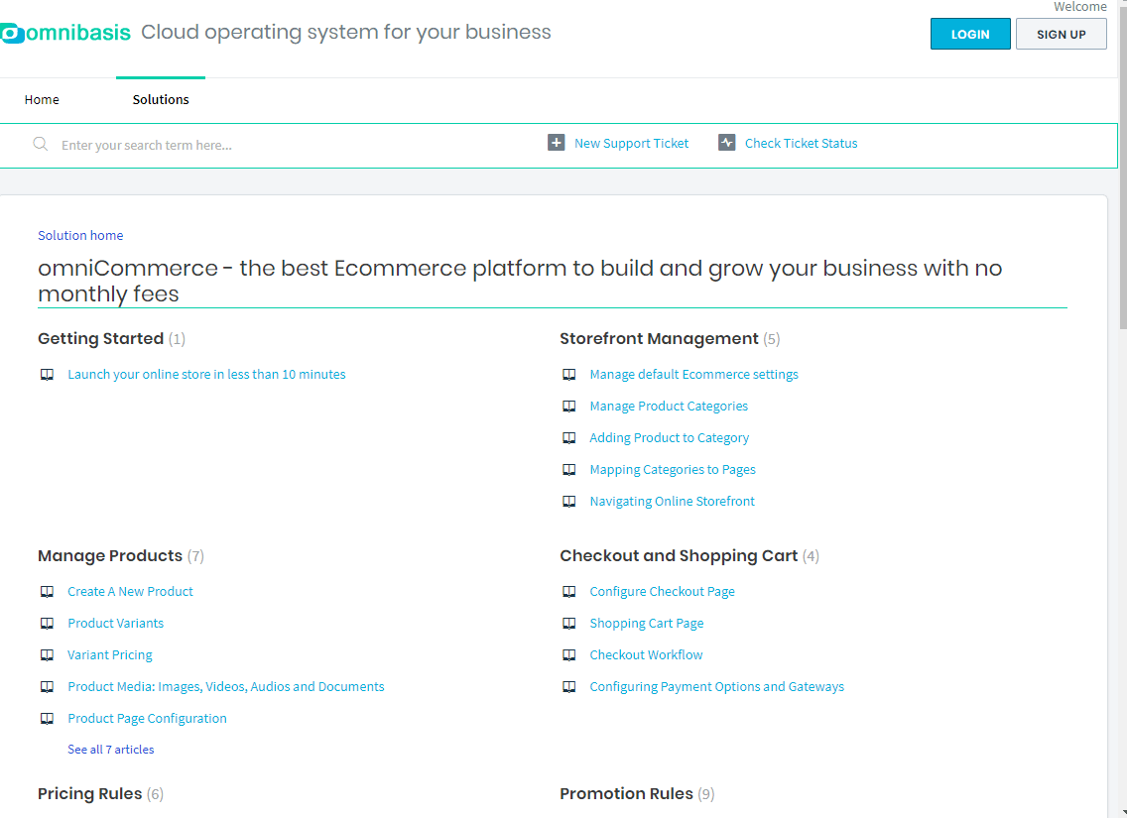The height and width of the screenshot is (818, 1127).
Task: Click the omnibasis logo icon
Action: tap(12, 33)
